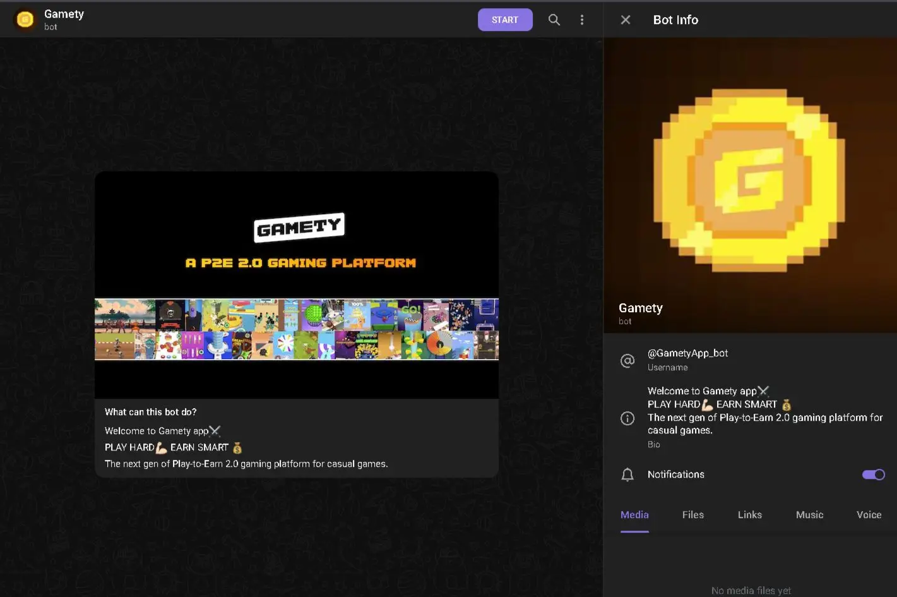Click the 'Notifications' label
Image resolution: width=897 pixels, height=597 pixels.
675,474
